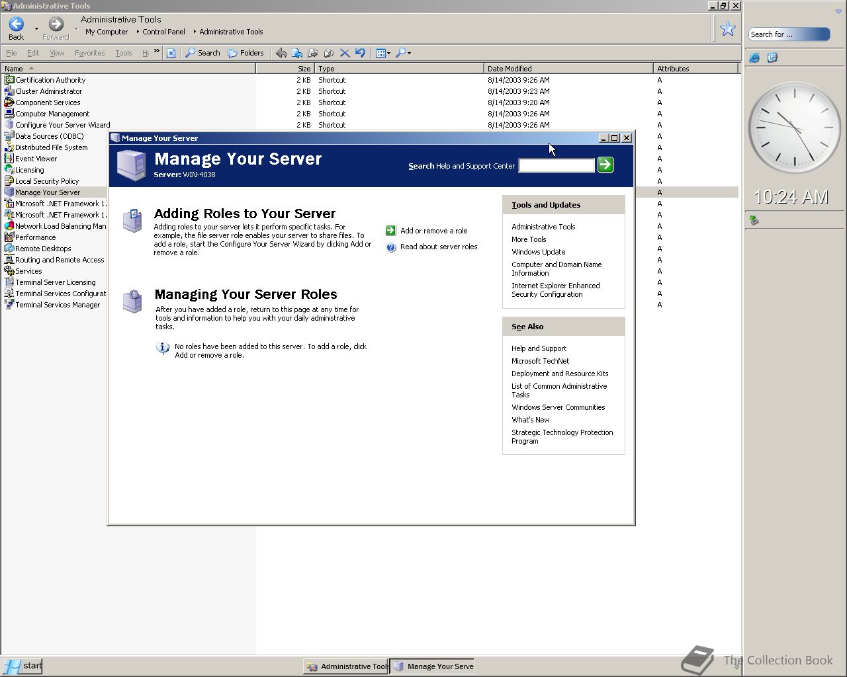Focus the Help and Support search field
Screen dimensions: 847x677
(557, 165)
